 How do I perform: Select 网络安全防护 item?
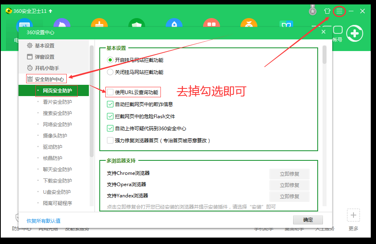[58, 124]
